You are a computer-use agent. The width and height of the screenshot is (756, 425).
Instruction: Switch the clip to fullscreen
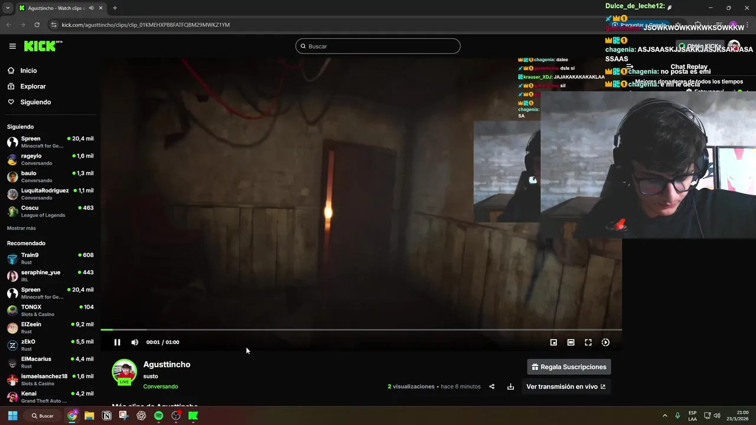(588, 342)
